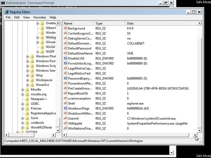Maximize the Registry Editor window
211x158 pixels.
pos(194,12)
